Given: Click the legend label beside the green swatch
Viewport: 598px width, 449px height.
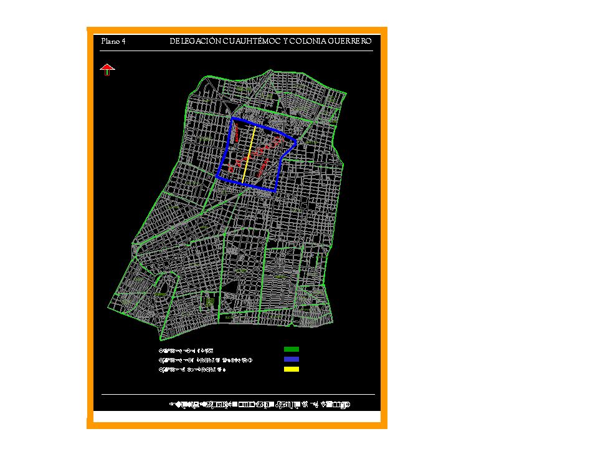Looking at the screenshot, I should (186, 350).
